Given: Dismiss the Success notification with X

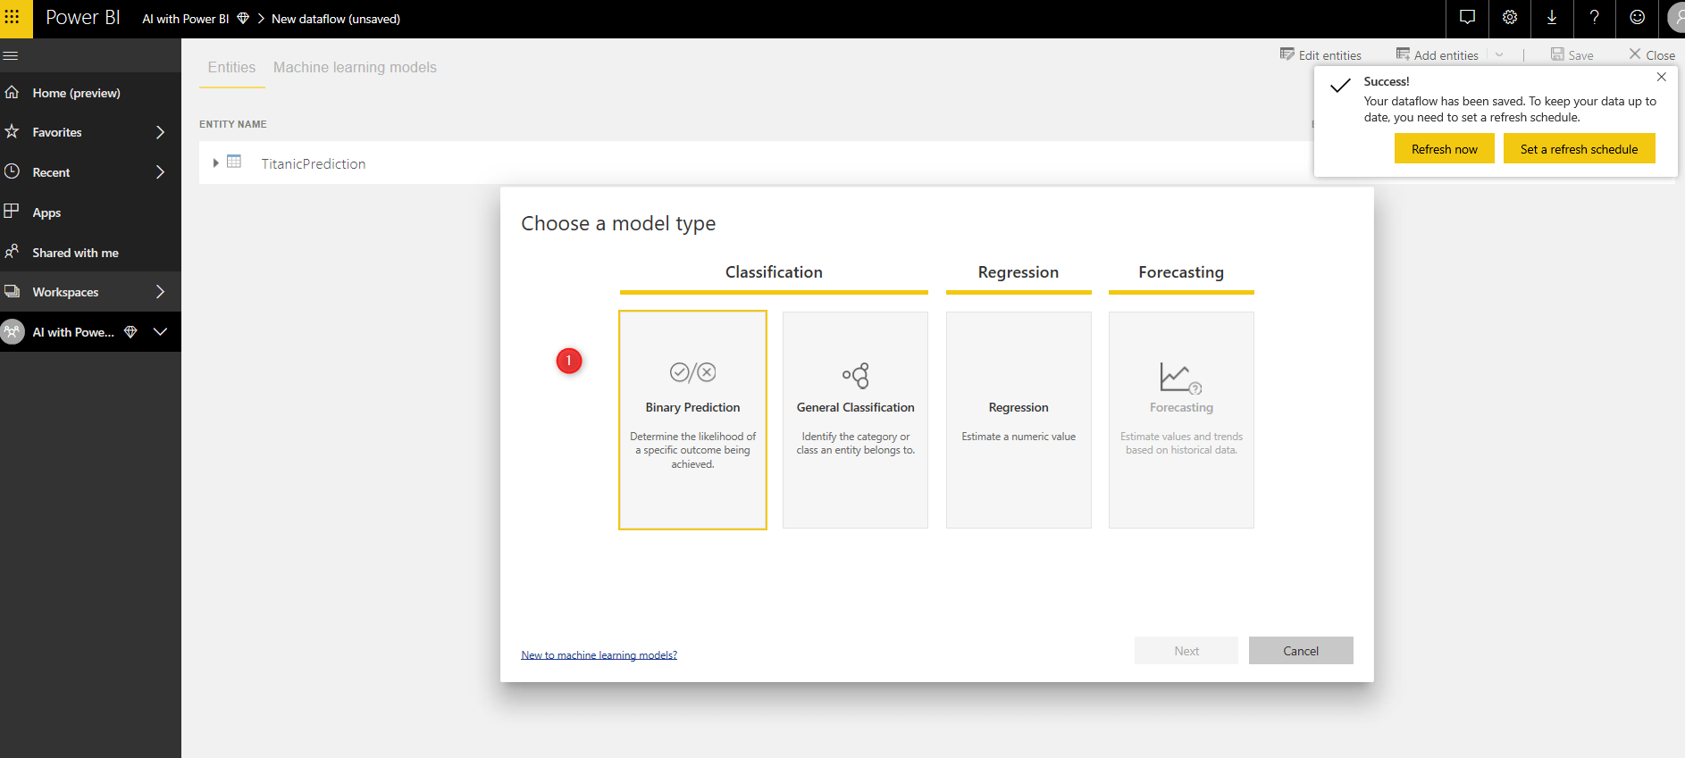Looking at the screenshot, I should [x=1662, y=78].
